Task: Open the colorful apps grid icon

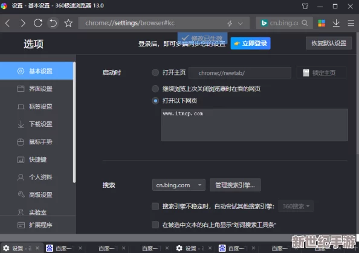Action: coord(322,23)
